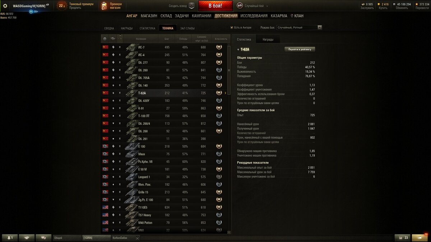
Task: Expand the T-62A row arrow
Action: pos(226,93)
